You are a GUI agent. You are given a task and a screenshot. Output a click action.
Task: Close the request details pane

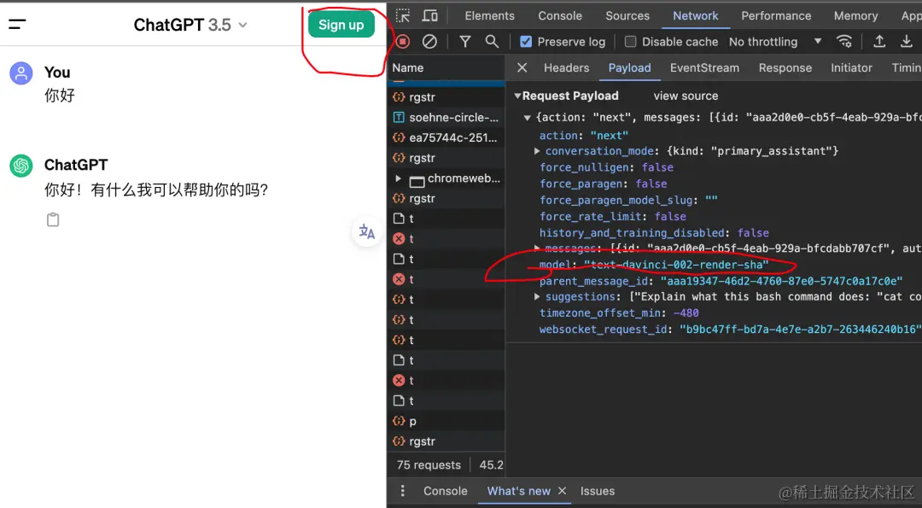point(522,67)
